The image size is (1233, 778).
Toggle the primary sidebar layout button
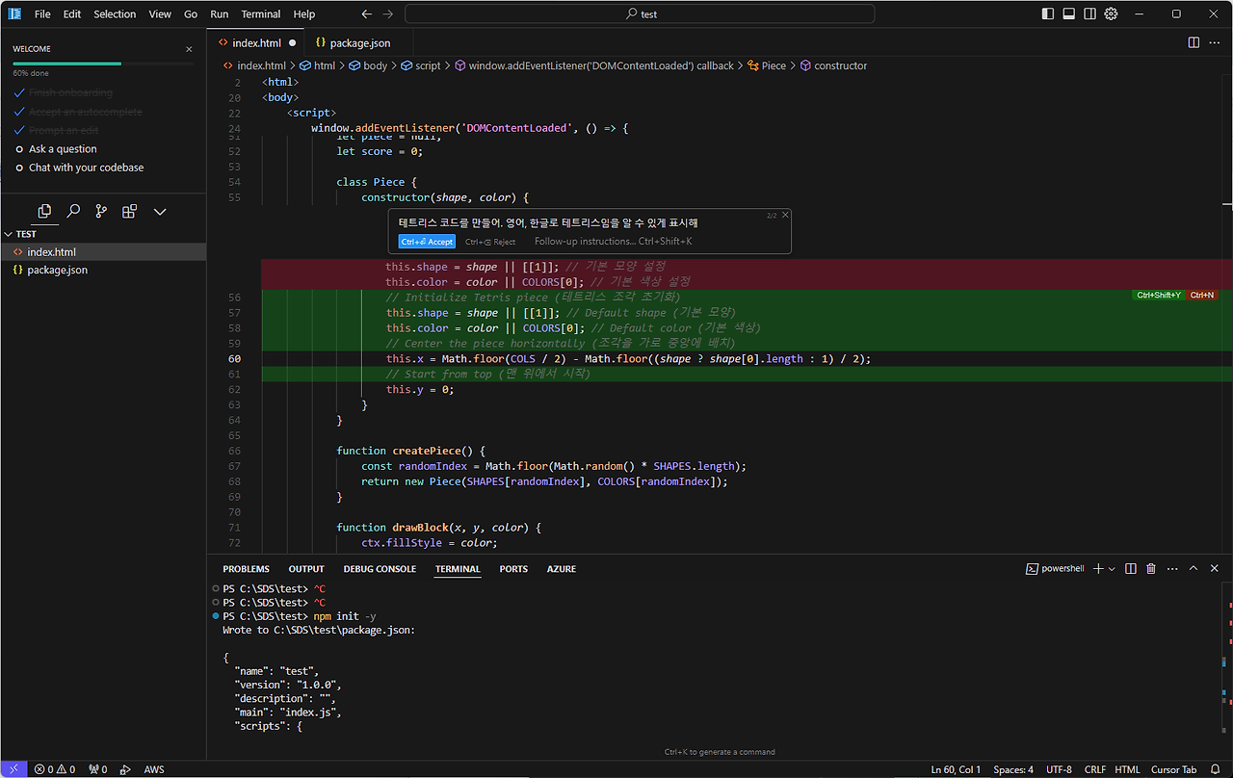pyautogui.click(x=1048, y=14)
